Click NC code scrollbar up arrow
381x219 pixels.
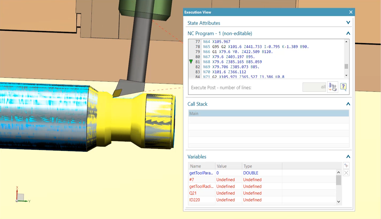346,42
